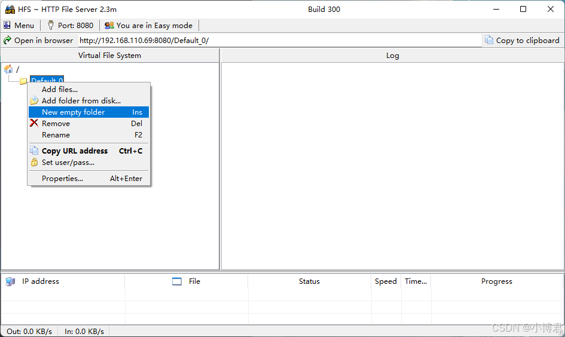The height and width of the screenshot is (337, 565).
Task: Click the Log panel header
Action: point(392,56)
